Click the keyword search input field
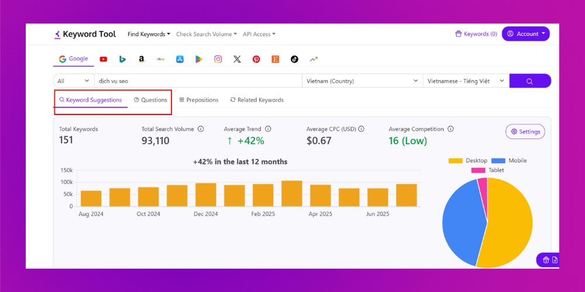Screen dimensions: 585x292 coord(198,81)
